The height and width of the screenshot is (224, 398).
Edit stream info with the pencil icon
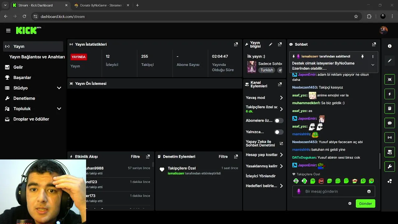click(271, 44)
